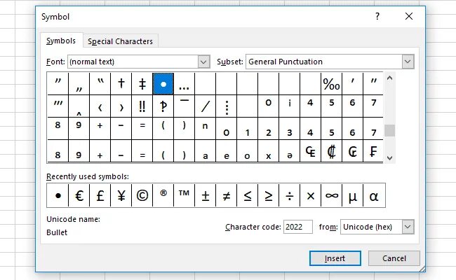Select the dagger symbol in the grid

click(x=121, y=84)
